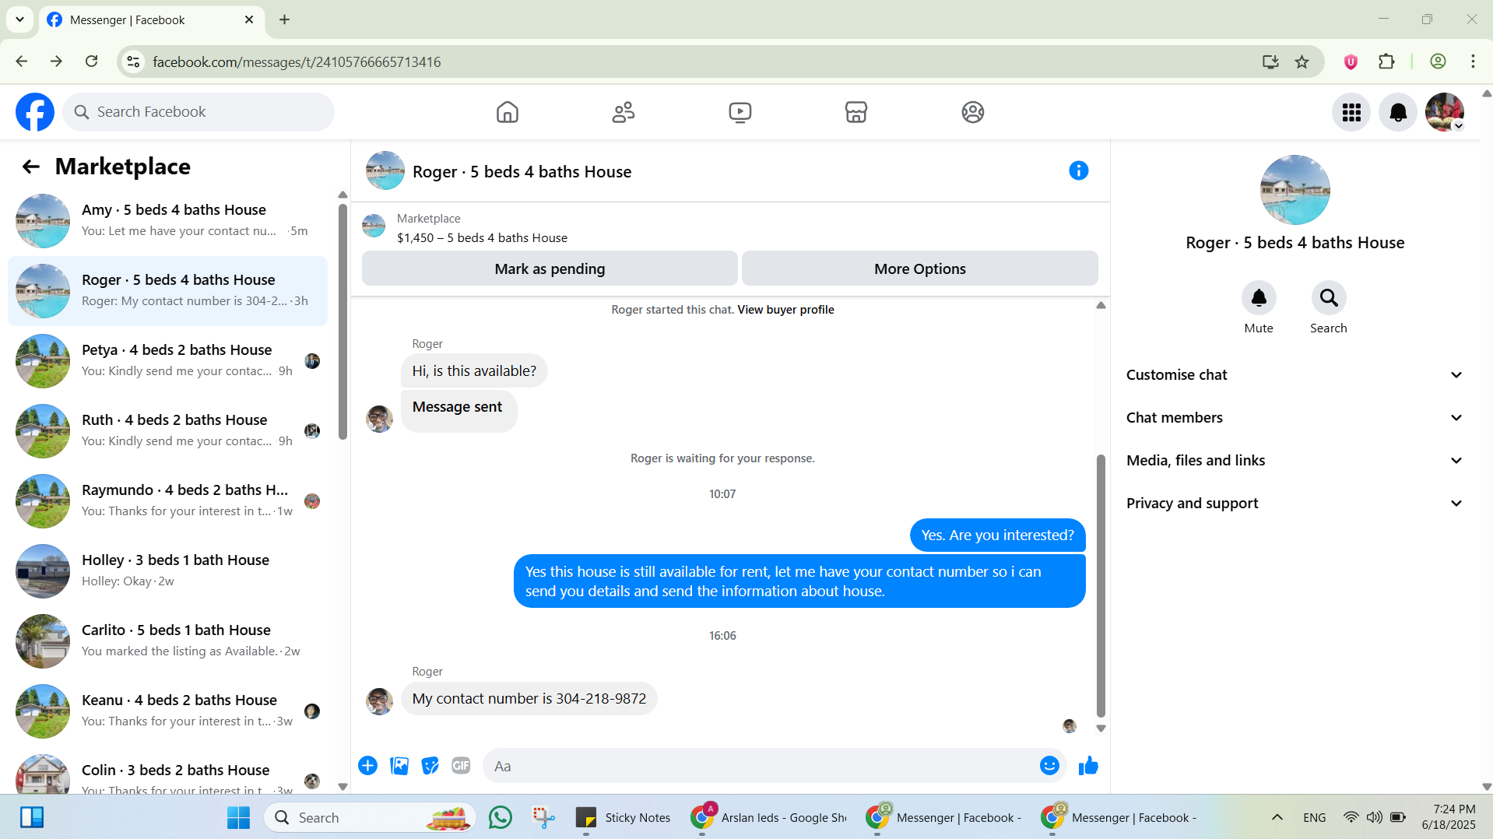Viewport: 1493px width, 839px height.
Task: Focus the Search Facebook box
Action: click(x=198, y=112)
